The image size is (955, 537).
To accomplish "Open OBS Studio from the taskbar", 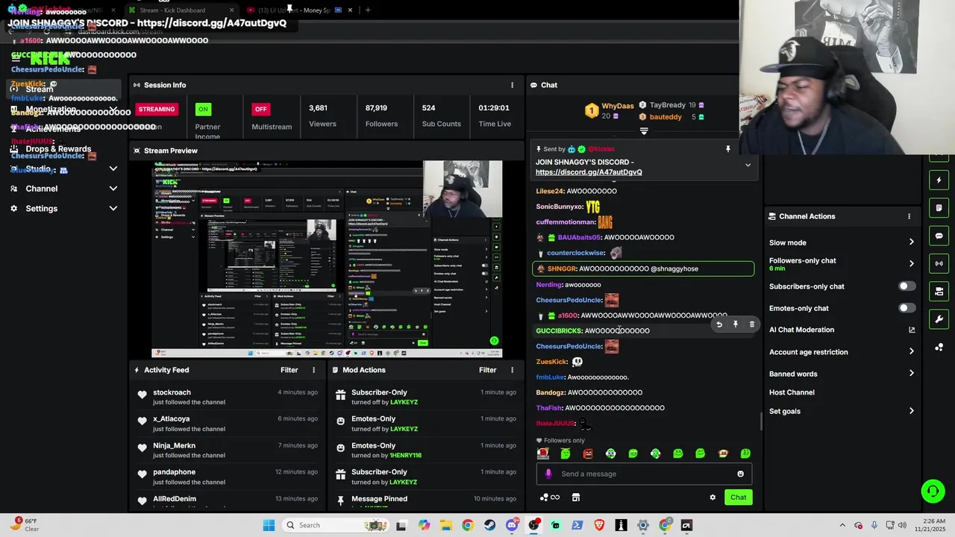I will point(533,525).
